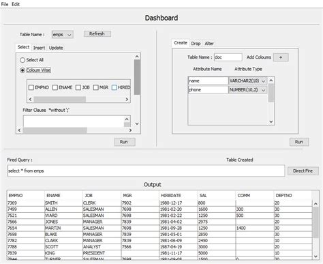
Task: Select the 1981-09-28 hire date cell
Action: (x=179, y=228)
